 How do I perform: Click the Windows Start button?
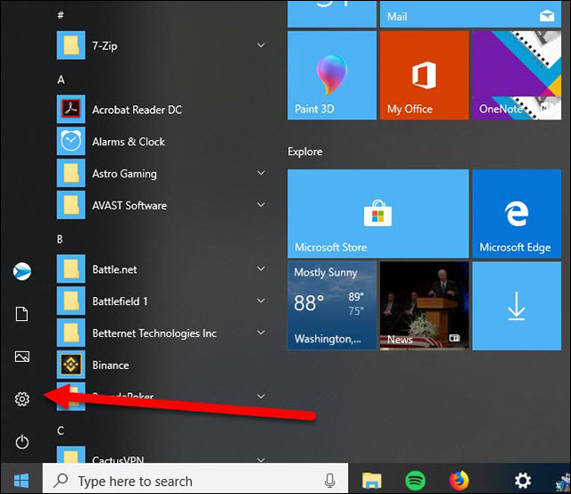21,481
